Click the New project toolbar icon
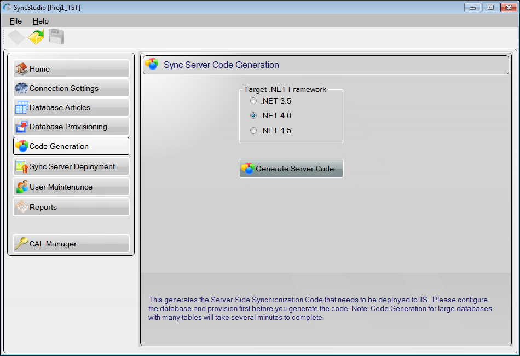The height and width of the screenshot is (356, 520). (x=16, y=37)
